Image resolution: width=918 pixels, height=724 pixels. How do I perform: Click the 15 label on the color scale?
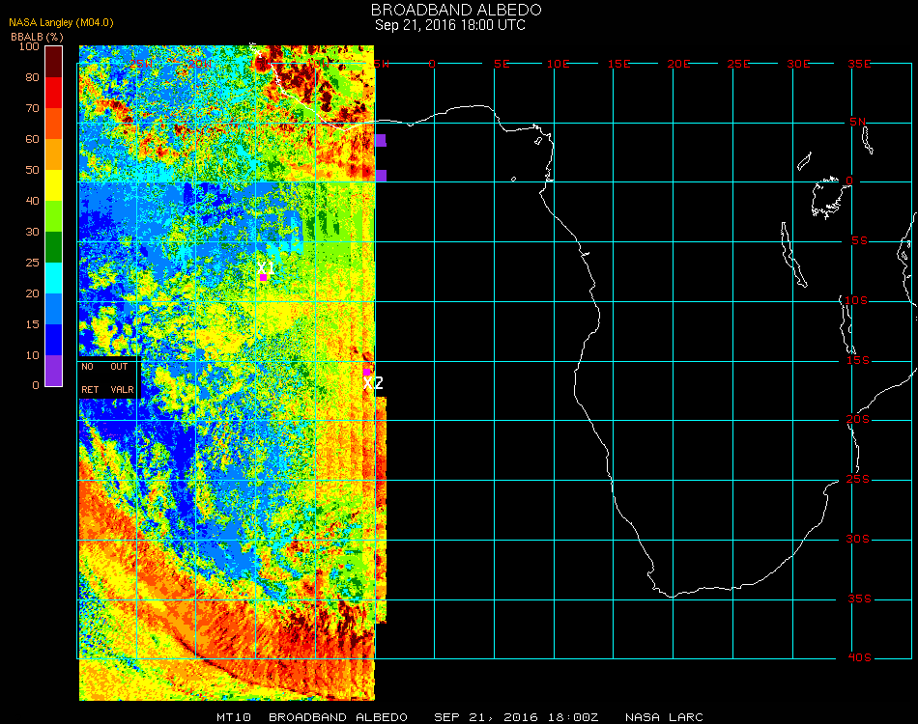pos(32,324)
